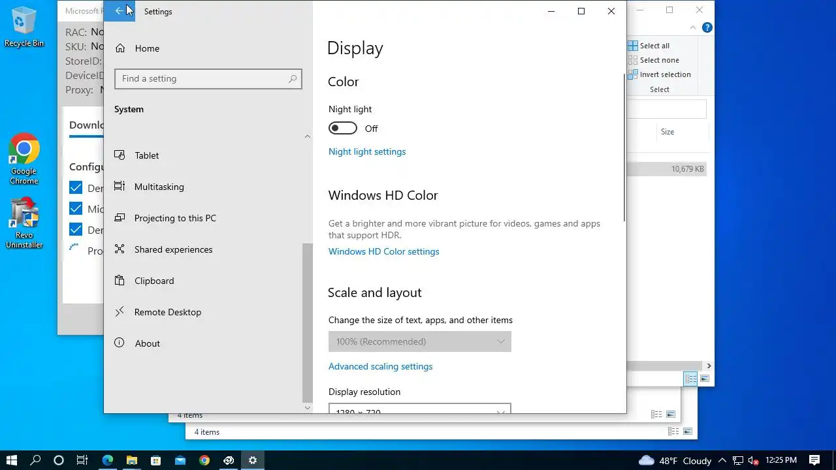This screenshot has width=836, height=470.
Task: Open clock showing 12:25 PM
Action: (781, 460)
